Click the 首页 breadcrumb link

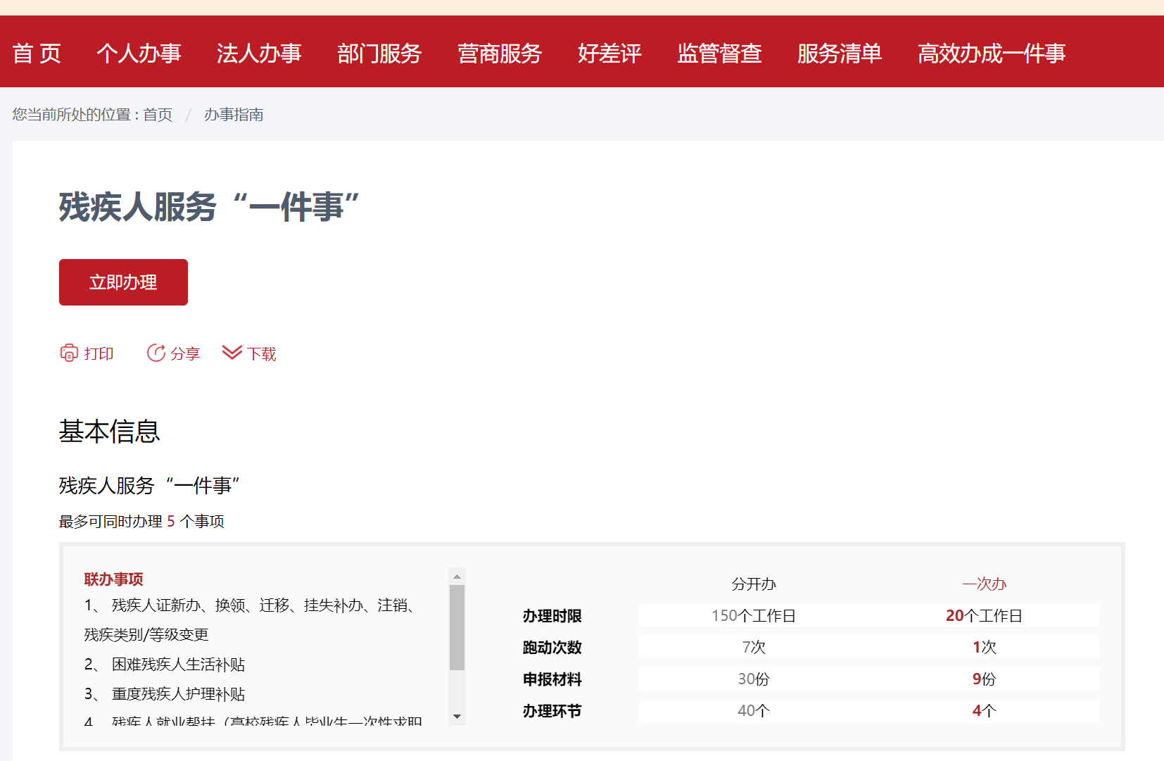pos(158,115)
